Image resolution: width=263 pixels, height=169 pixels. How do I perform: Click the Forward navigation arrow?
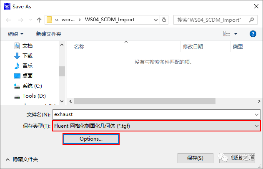[x=20, y=20]
